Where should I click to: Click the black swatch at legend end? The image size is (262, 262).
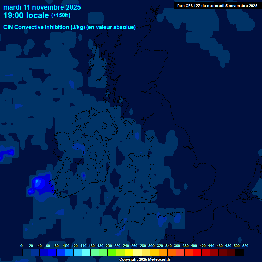pos(240,252)
